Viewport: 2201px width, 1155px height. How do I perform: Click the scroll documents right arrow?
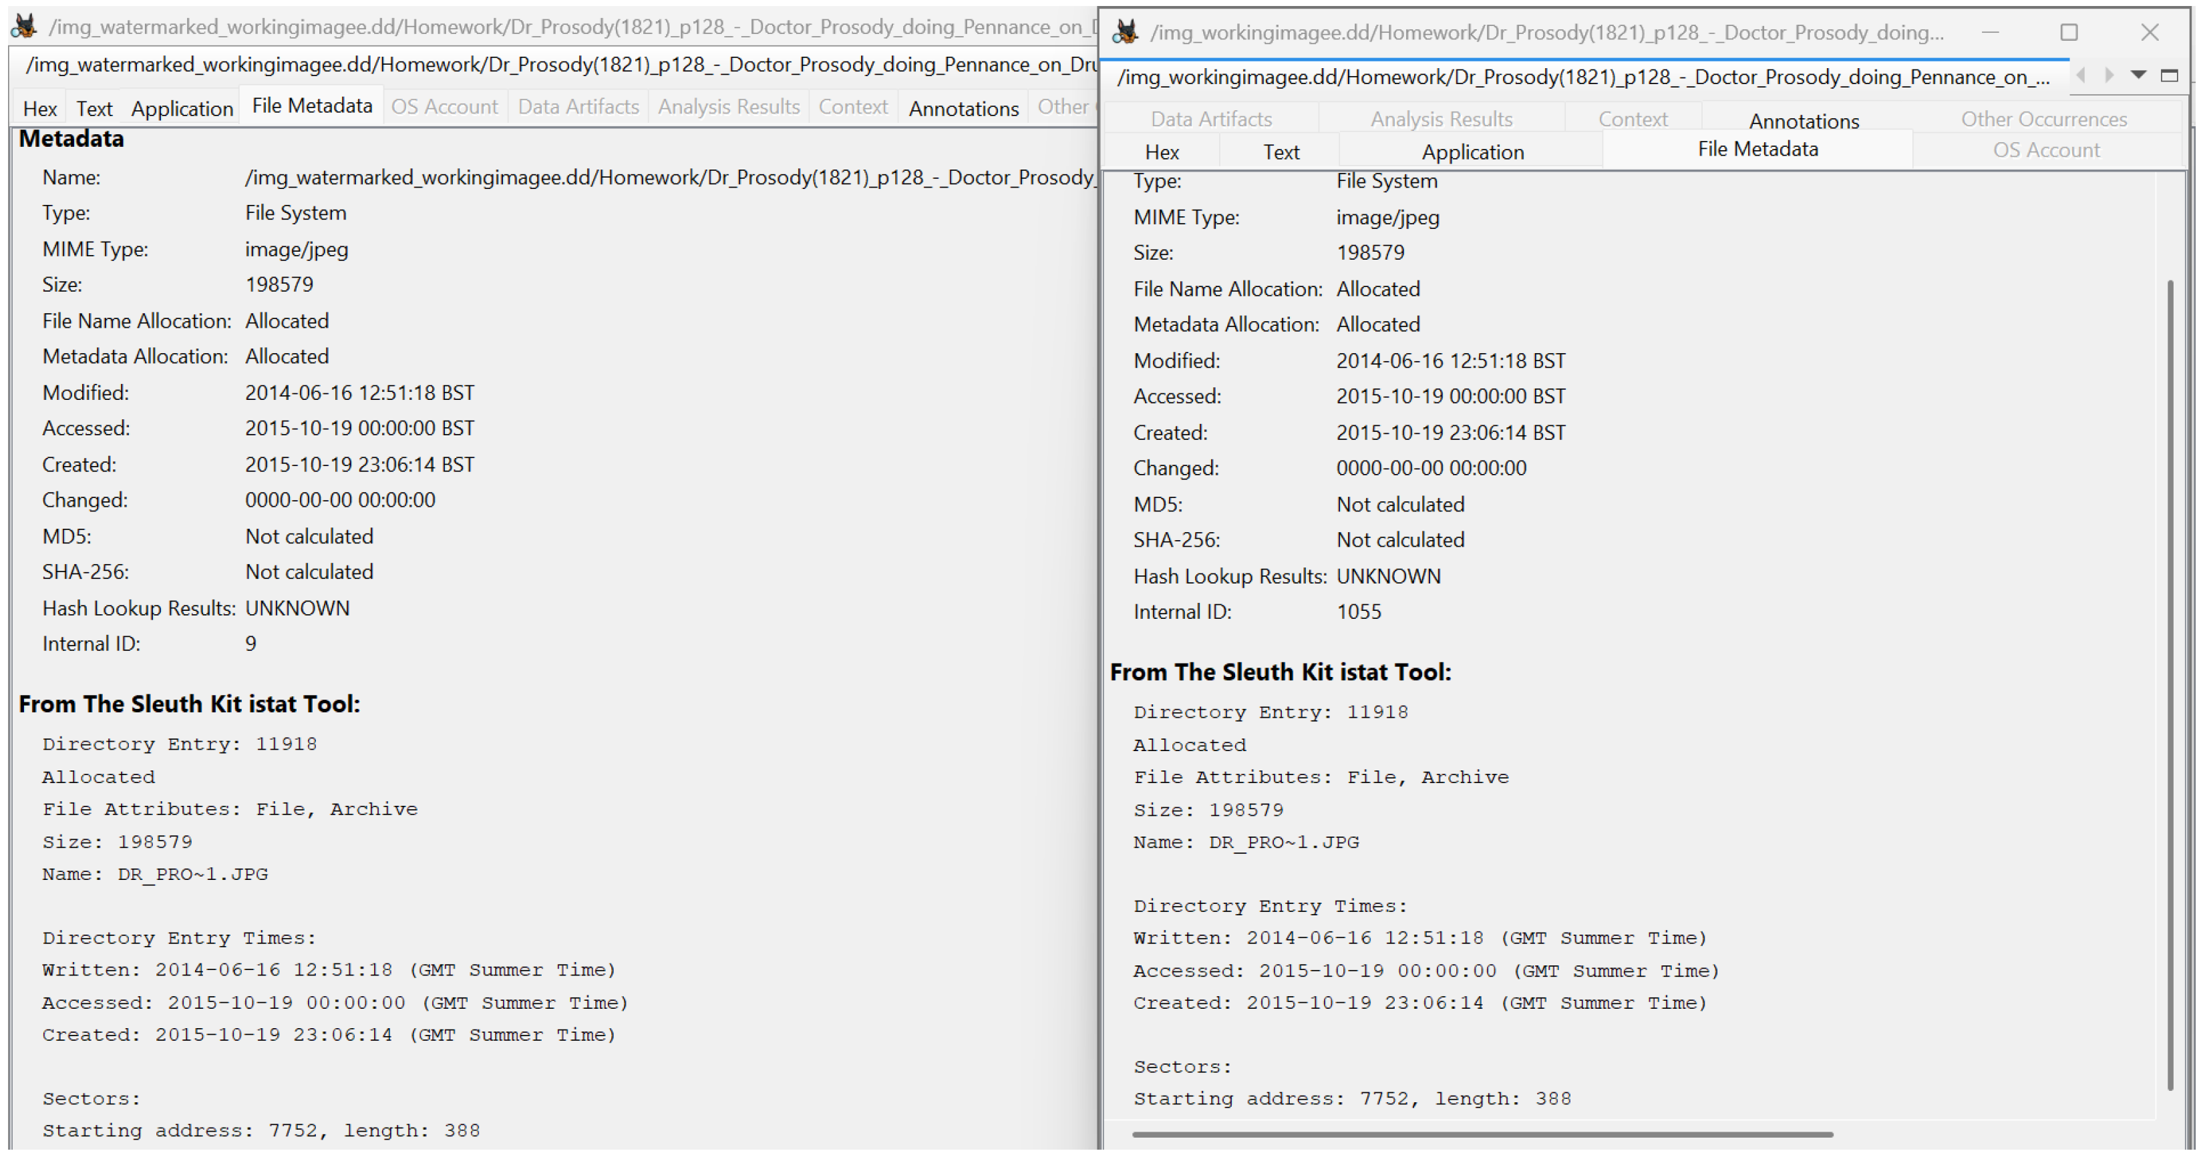tap(2109, 76)
